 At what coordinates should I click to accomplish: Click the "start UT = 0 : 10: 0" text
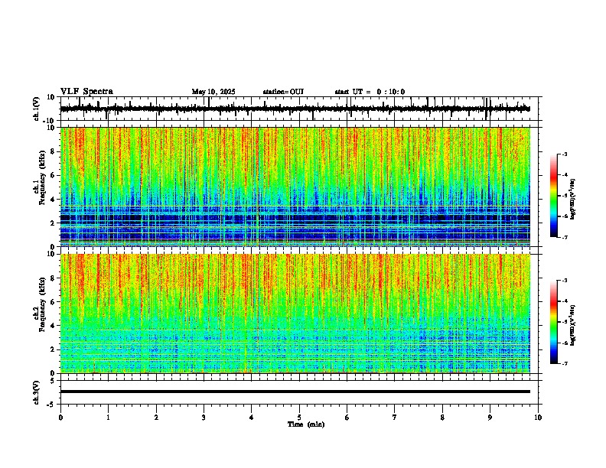370,92
